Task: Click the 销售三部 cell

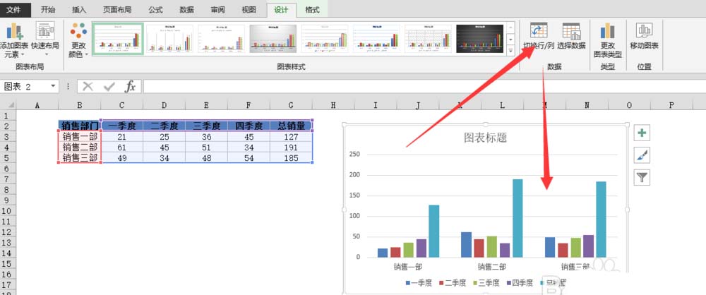Action: pyautogui.click(x=80, y=158)
